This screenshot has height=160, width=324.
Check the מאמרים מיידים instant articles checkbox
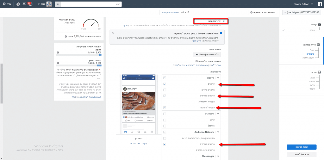[165, 90]
